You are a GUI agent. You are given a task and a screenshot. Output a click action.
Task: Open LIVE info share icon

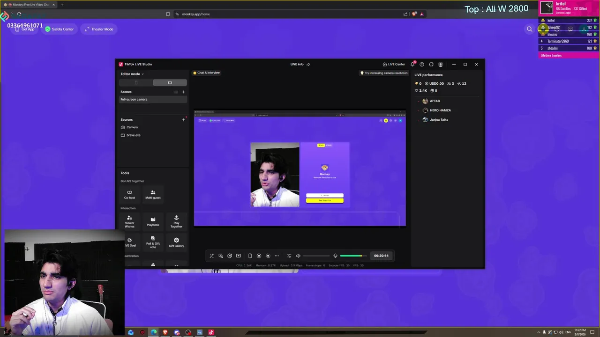308,64
